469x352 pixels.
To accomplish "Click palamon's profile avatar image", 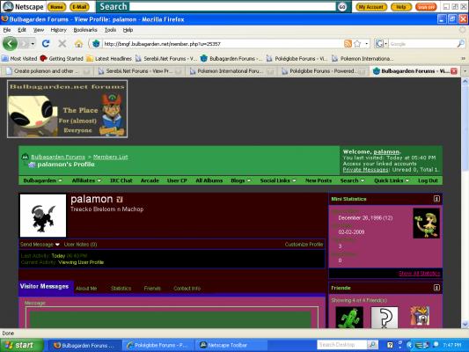I will [x=43, y=216].
